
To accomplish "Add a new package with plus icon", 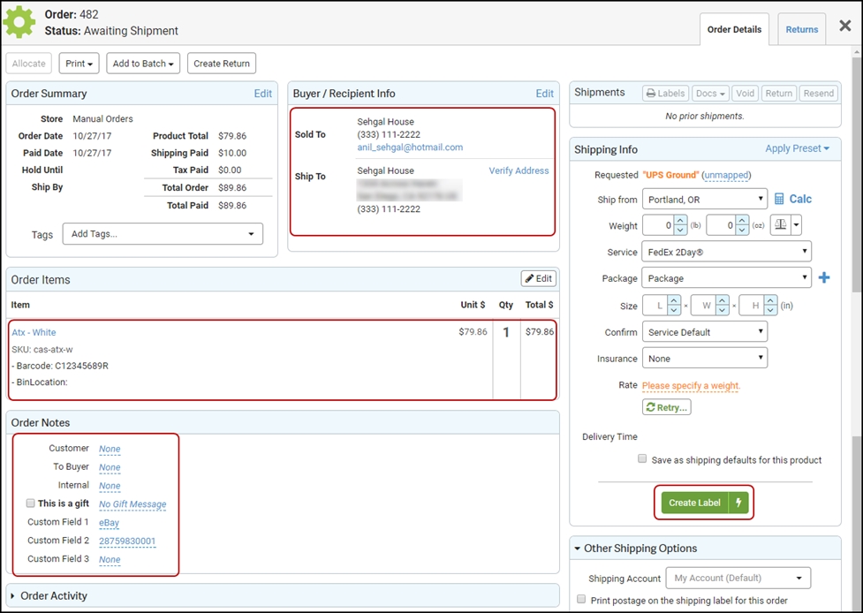I will click(x=824, y=278).
